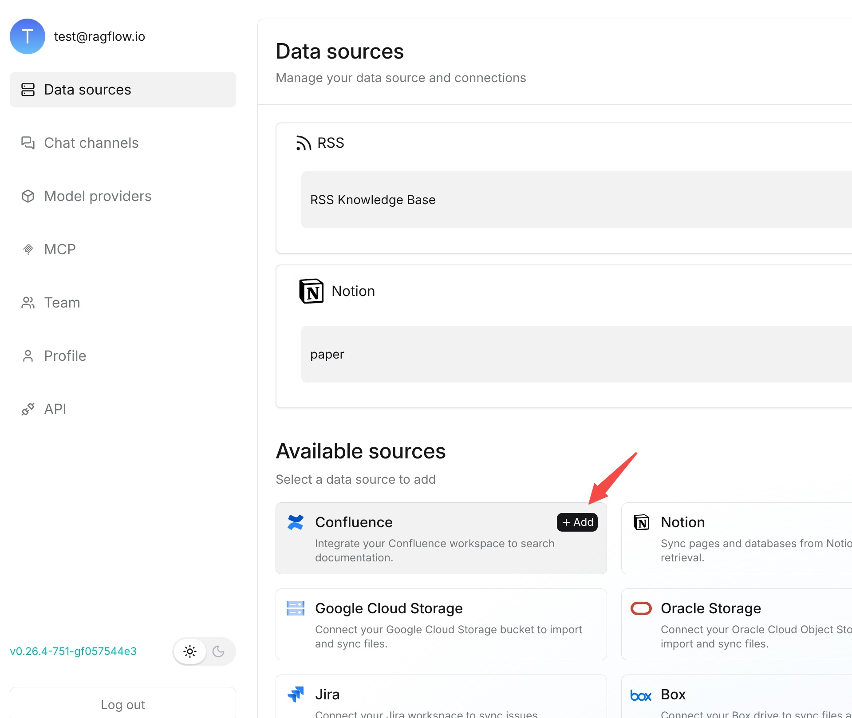Click the Profile person icon
Screen dimensions: 852x718
click(28, 356)
